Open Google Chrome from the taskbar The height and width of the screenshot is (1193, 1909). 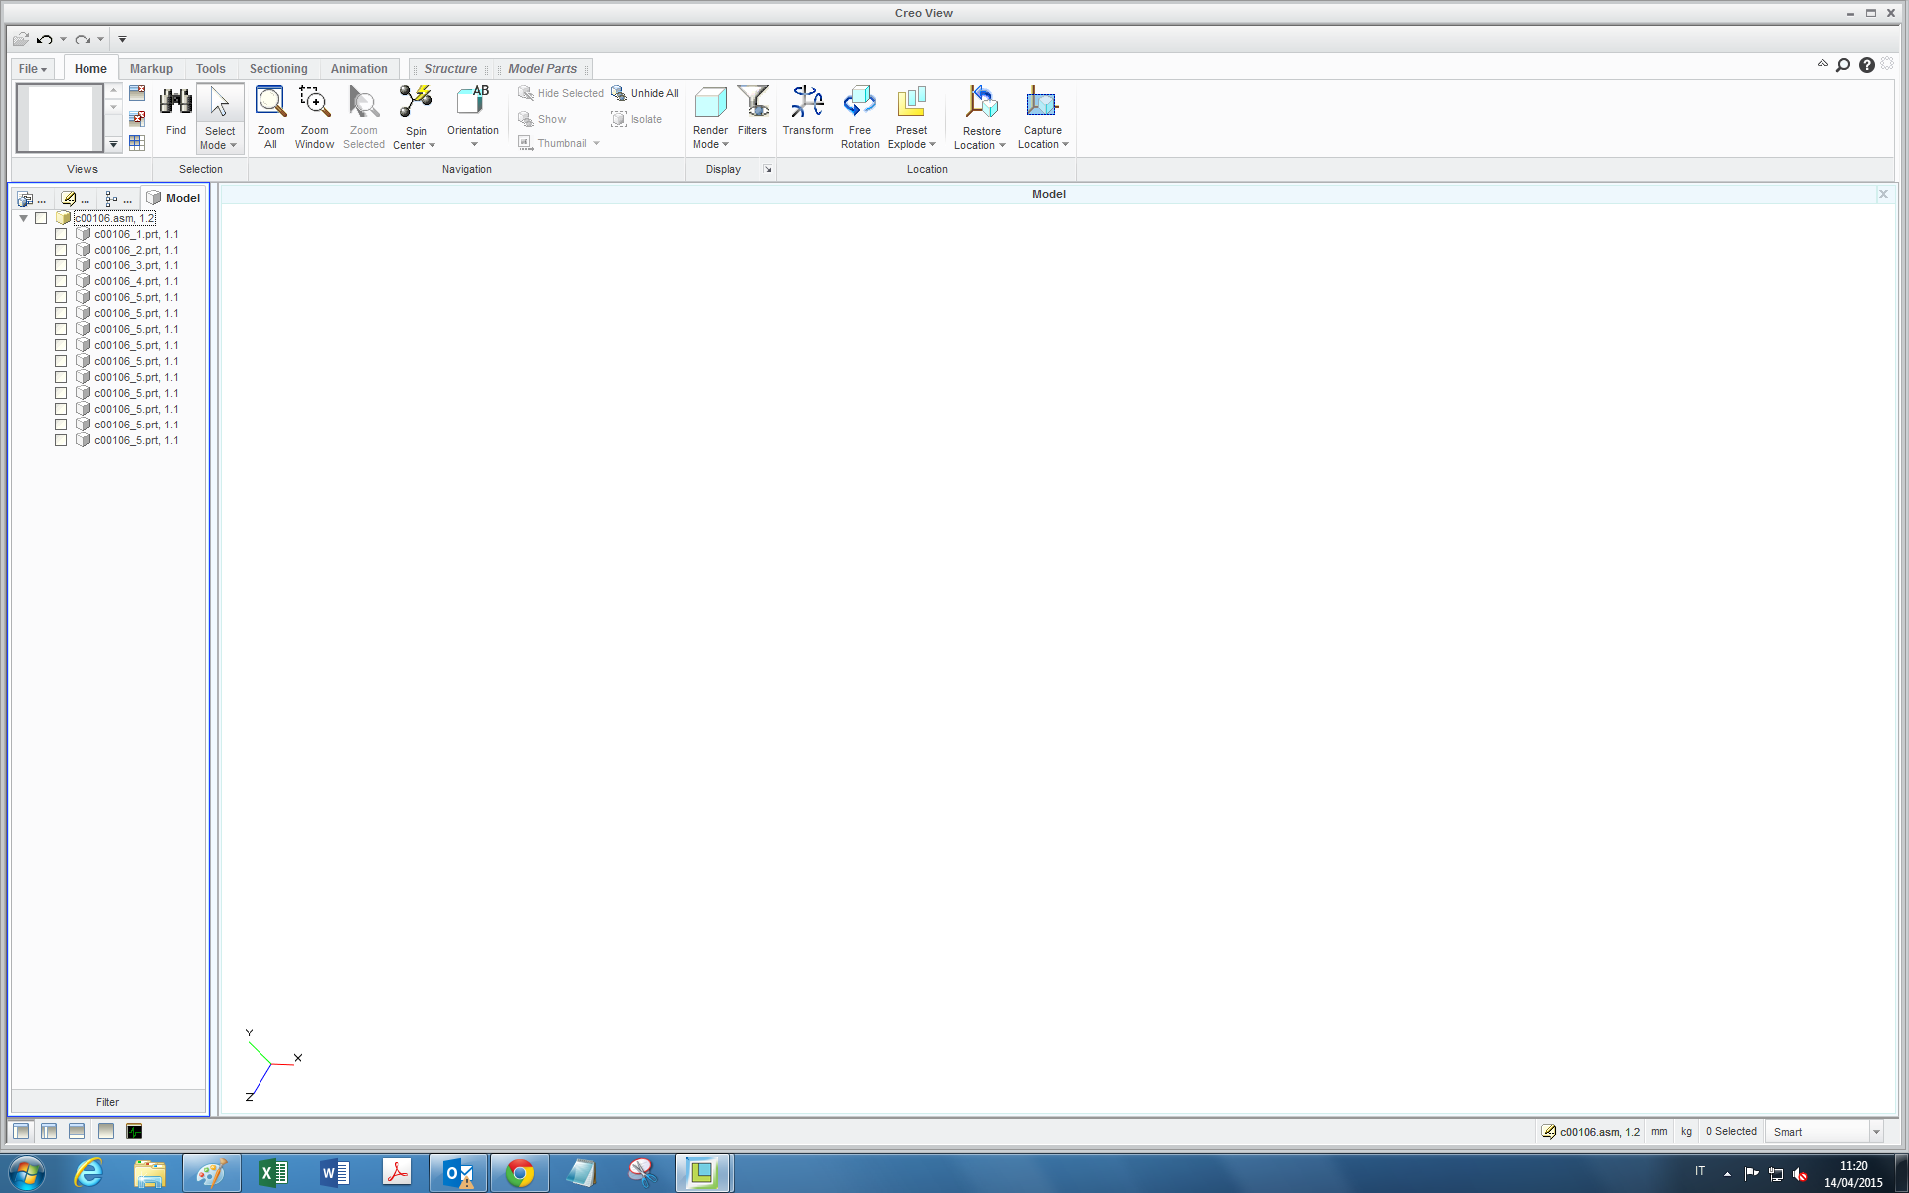click(x=520, y=1173)
